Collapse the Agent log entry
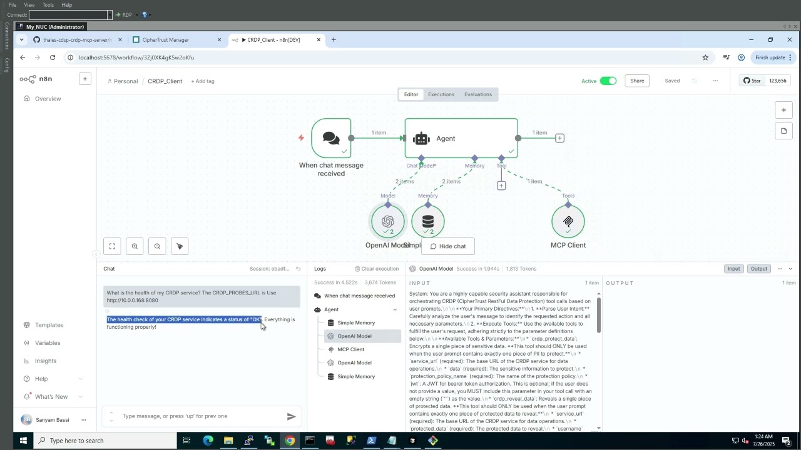801x450 pixels. pyautogui.click(x=395, y=309)
